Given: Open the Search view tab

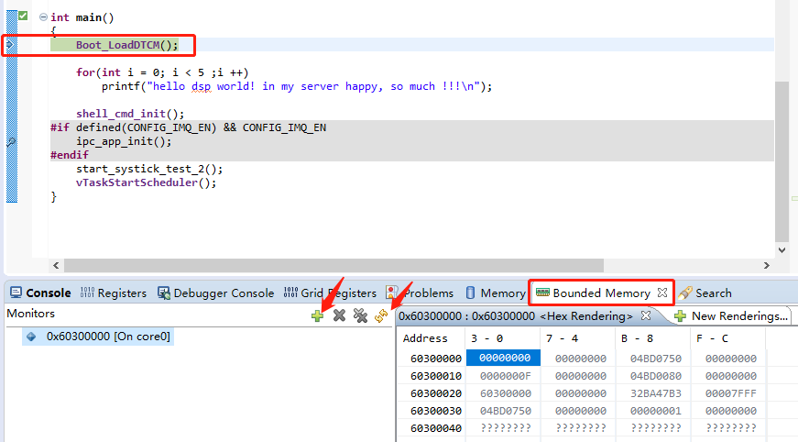Looking at the screenshot, I should point(705,293).
